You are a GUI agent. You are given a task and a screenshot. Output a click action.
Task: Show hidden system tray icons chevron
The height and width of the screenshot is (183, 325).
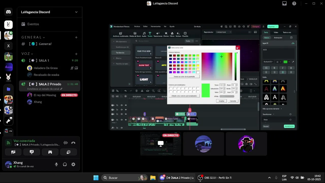click(269, 178)
